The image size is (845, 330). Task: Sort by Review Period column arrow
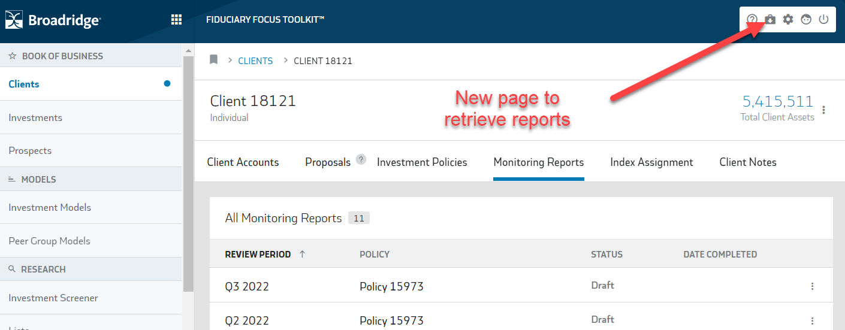tap(302, 254)
